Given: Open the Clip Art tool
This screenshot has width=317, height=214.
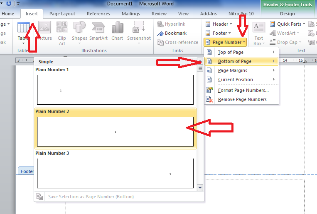Looking at the screenshot, I should [x=62, y=33].
